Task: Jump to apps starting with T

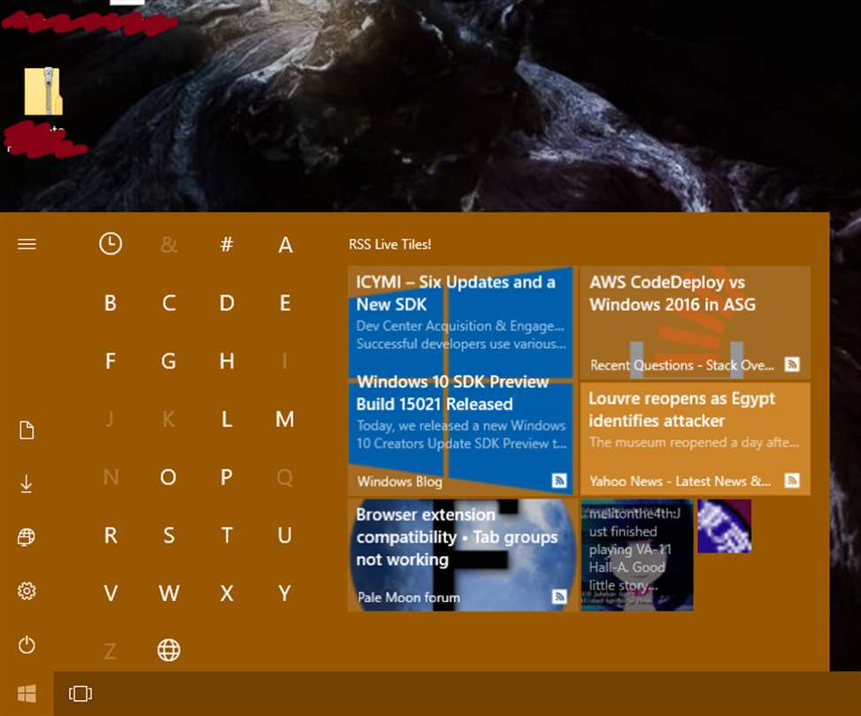Action: pos(227,536)
